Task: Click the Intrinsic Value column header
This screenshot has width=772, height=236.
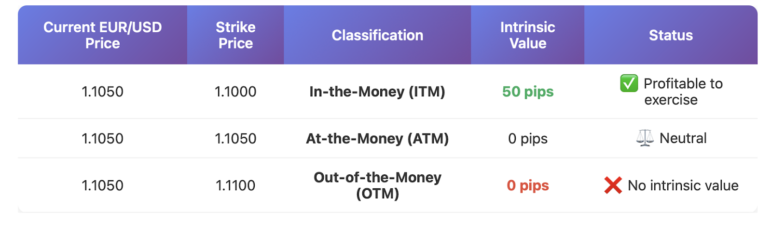Action: [x=528, y=35]
